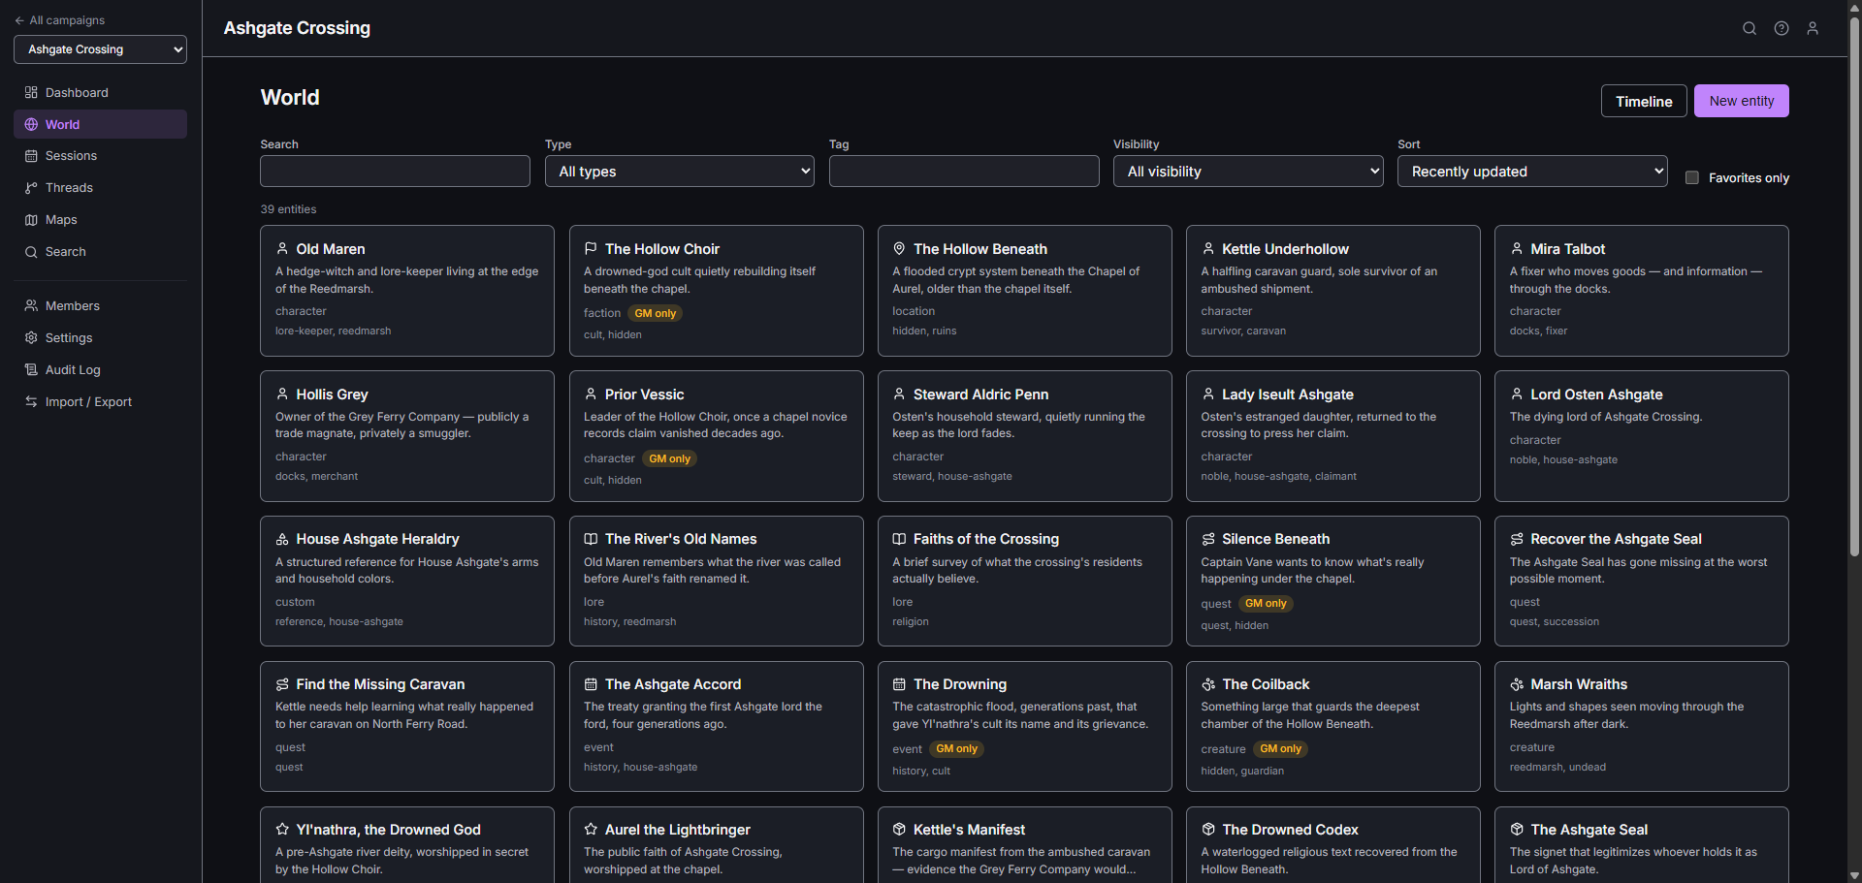Image resolution: width=1862 pixels, height=883 pixels.
Task: Click the '39 entities' count text
Action: tap(288, 209)
